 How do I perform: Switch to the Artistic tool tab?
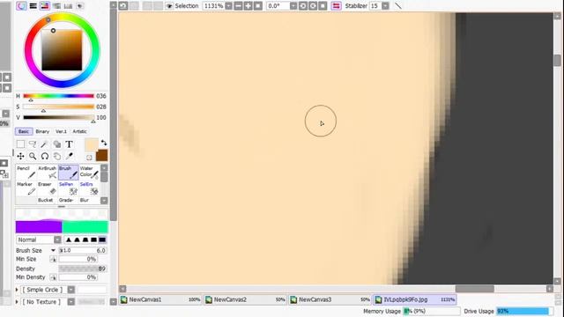pos(79,131)
